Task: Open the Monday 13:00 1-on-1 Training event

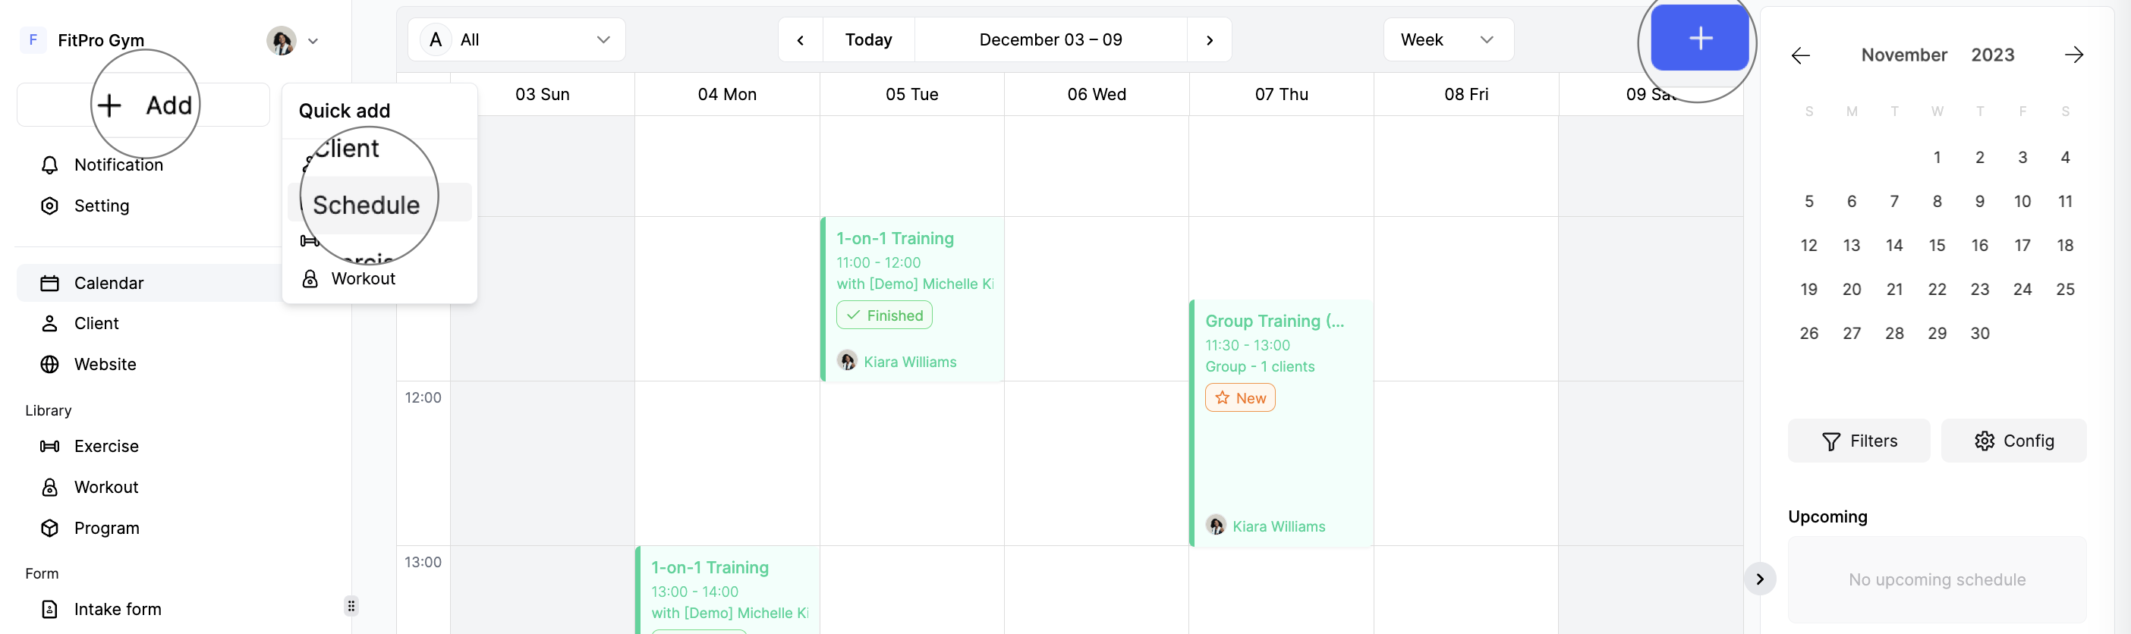Action: [728, 590]
